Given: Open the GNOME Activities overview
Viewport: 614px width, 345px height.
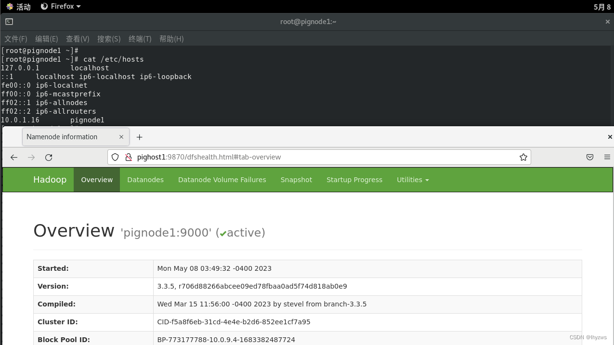Looking at the screenshot, I should coord(18,7).
